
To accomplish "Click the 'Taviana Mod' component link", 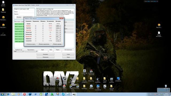I will tap(29, 41).
